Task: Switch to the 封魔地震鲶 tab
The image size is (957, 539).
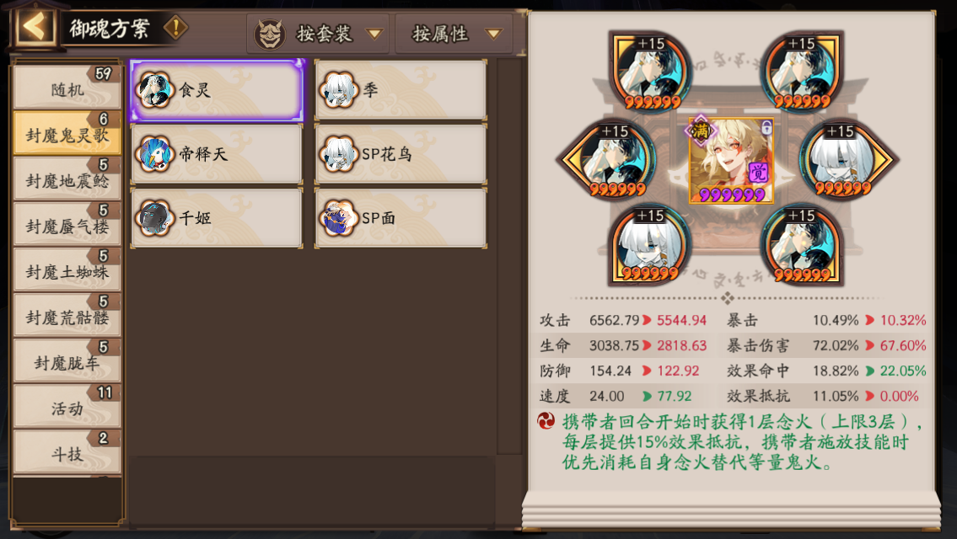Action: 67,179
